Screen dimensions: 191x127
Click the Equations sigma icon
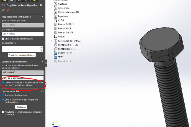(56, 16)
